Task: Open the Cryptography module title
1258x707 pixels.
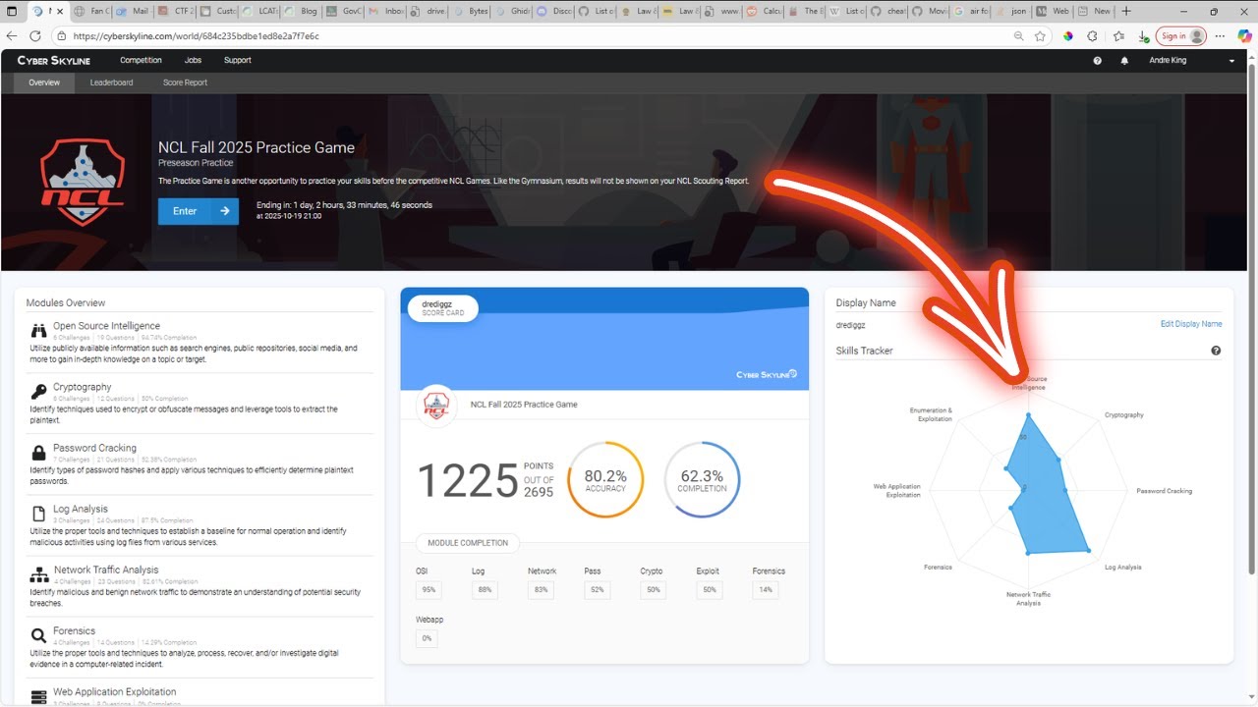Action: pos(82,387)
